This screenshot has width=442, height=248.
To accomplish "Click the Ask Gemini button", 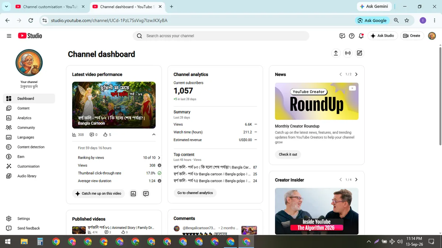I will click(x=374, y=7).
